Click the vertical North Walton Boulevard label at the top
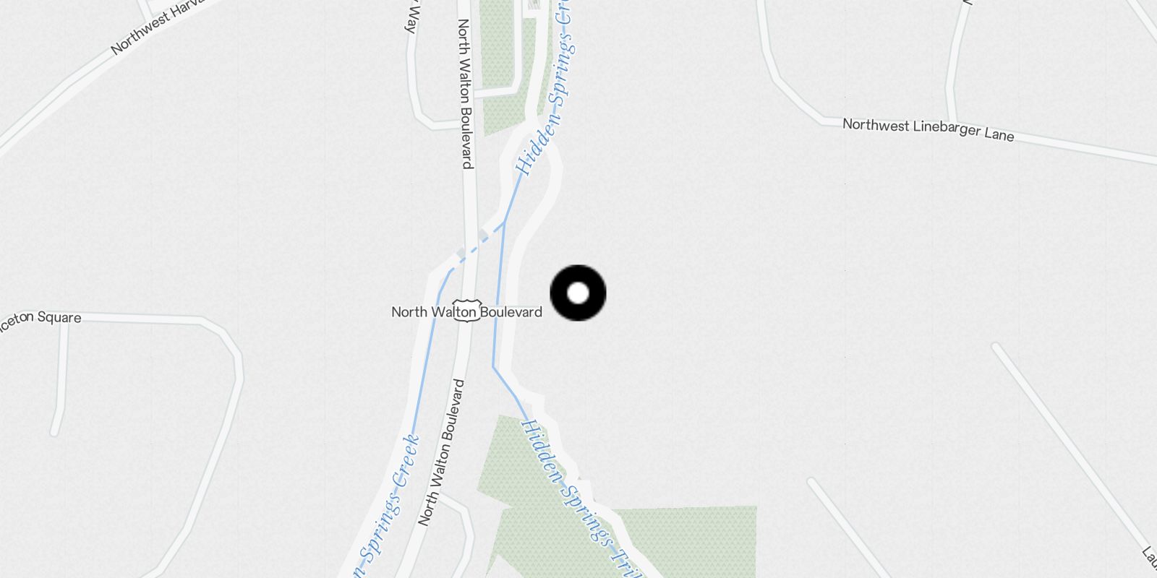Screen dimensions: 1157x578 click(x=466, y=93)
